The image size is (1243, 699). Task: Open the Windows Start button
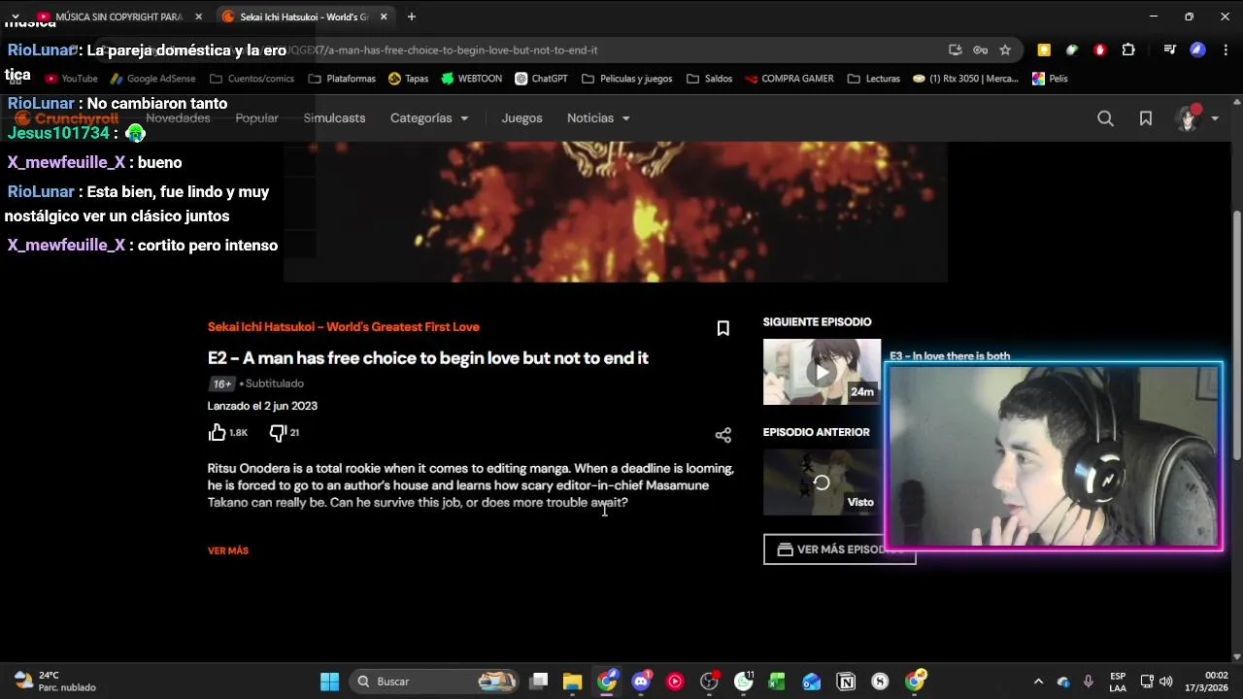tap(329, 682)
